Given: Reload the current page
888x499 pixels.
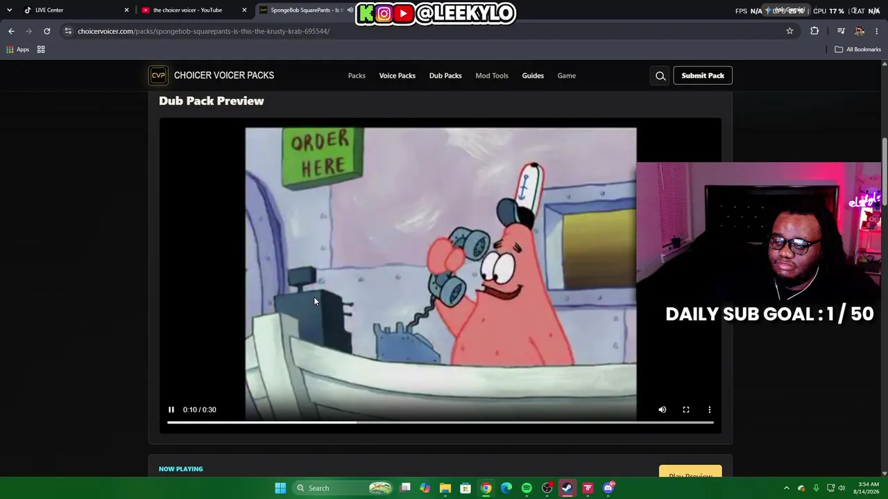Looking at the screenshot, I should (x=46, y=31).
